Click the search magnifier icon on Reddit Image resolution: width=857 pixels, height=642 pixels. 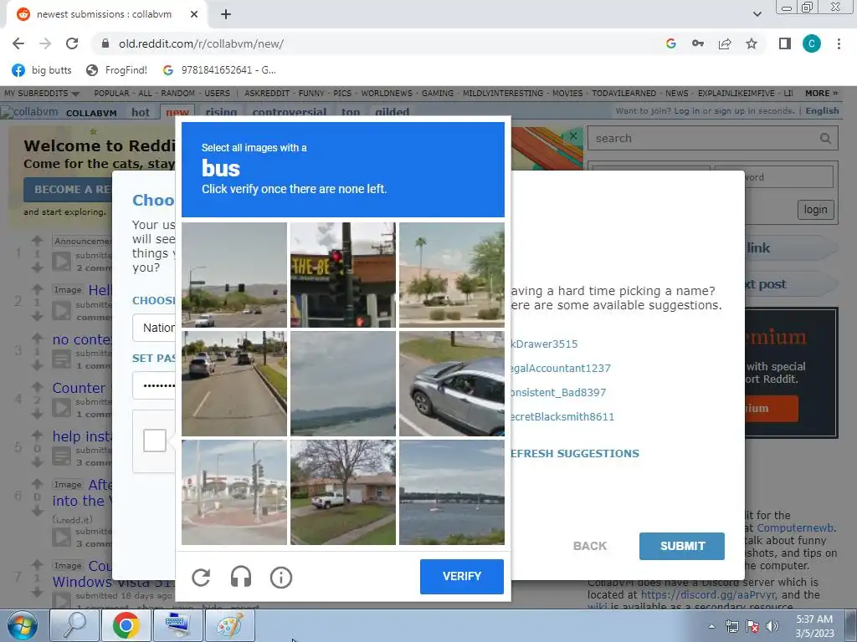click(826, 139)
